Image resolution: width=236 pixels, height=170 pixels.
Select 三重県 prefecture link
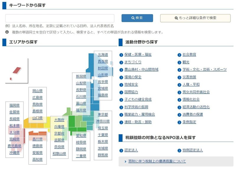coord(81,156)
